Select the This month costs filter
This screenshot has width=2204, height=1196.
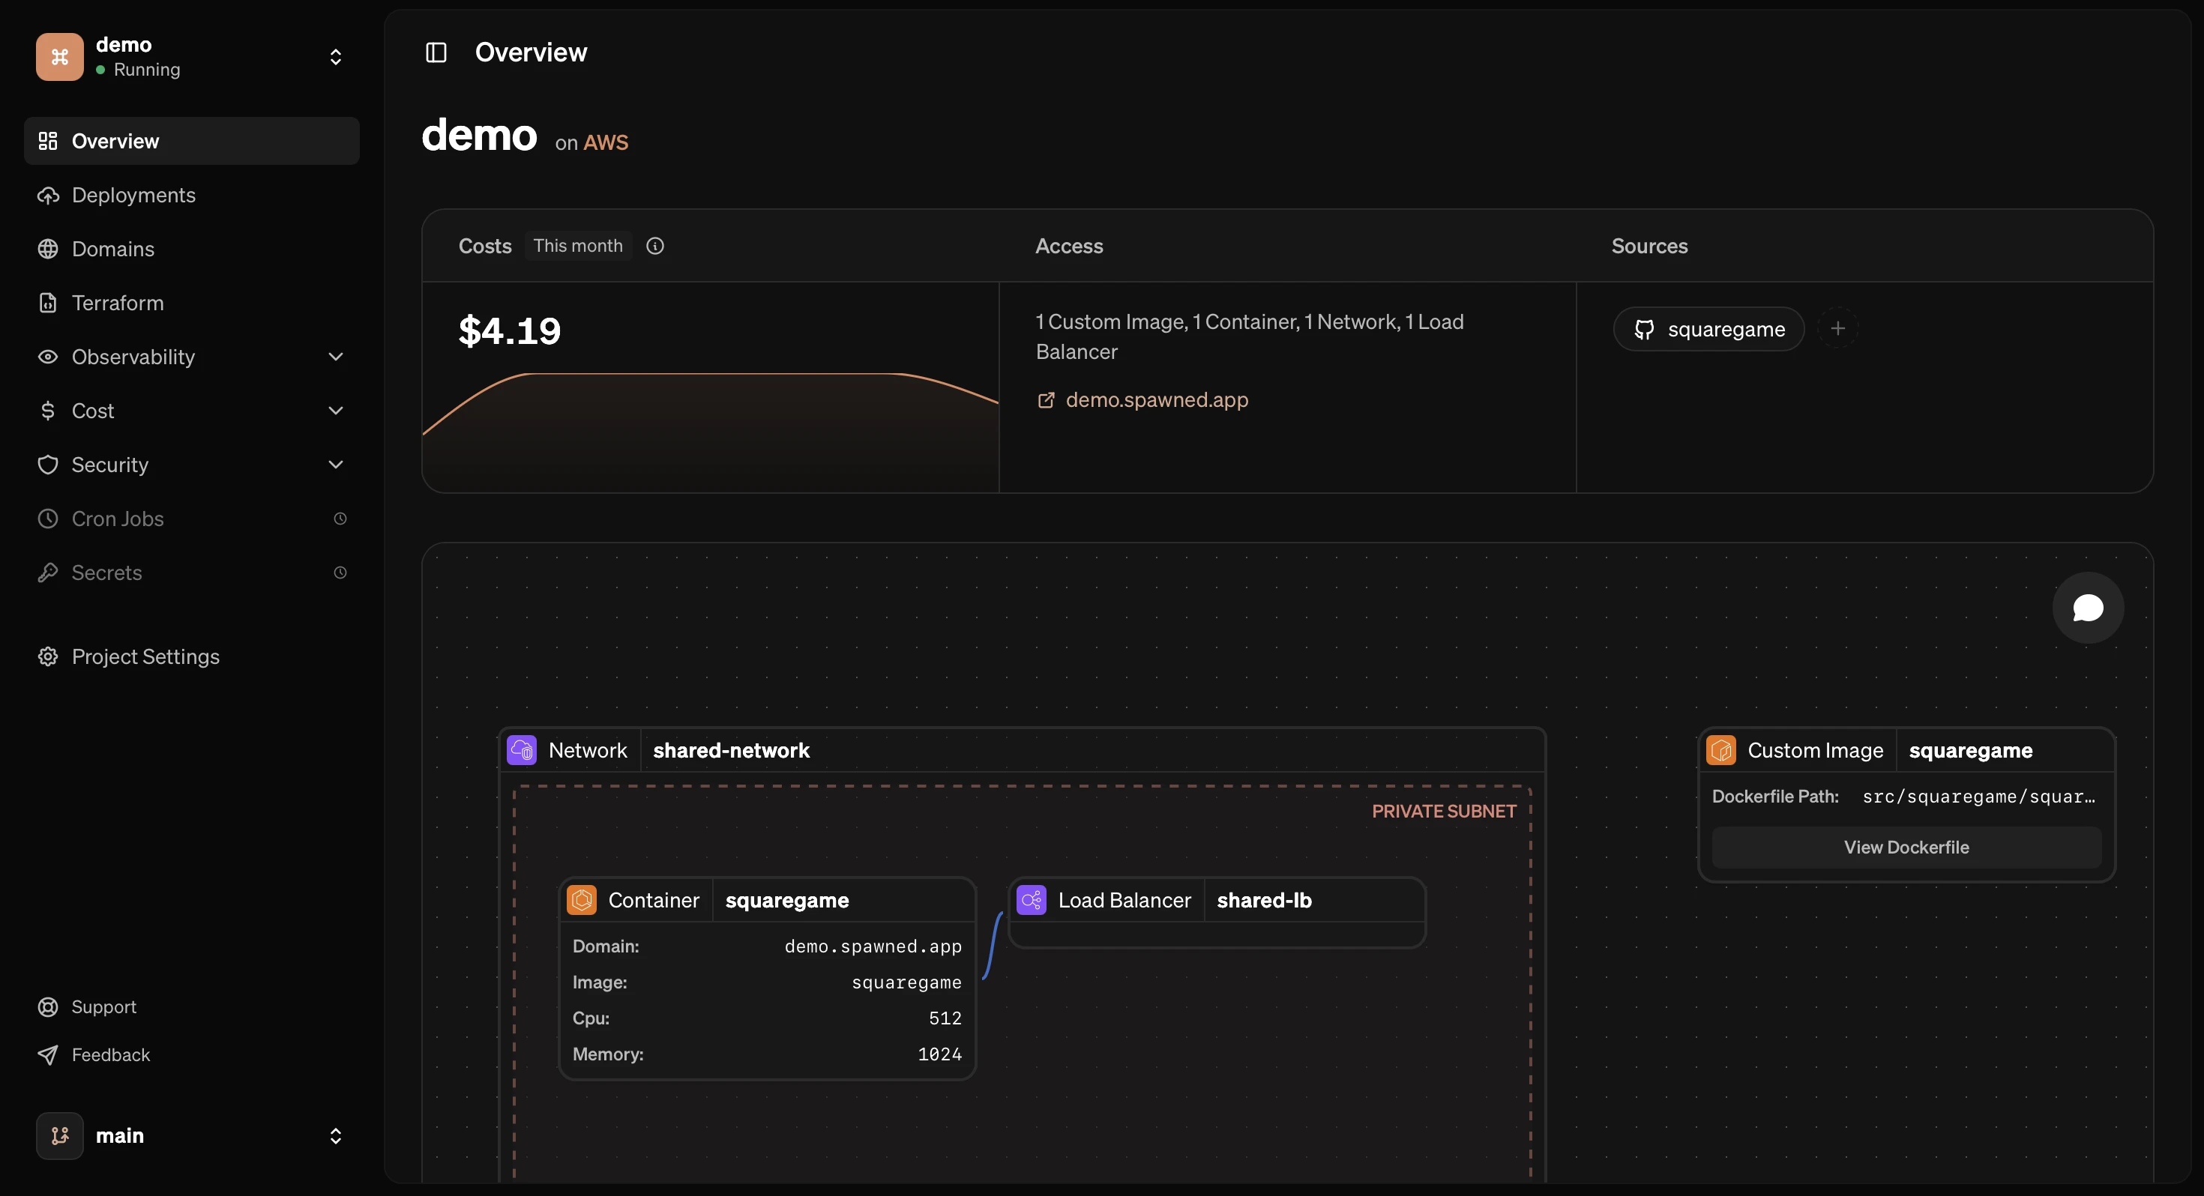577,246
